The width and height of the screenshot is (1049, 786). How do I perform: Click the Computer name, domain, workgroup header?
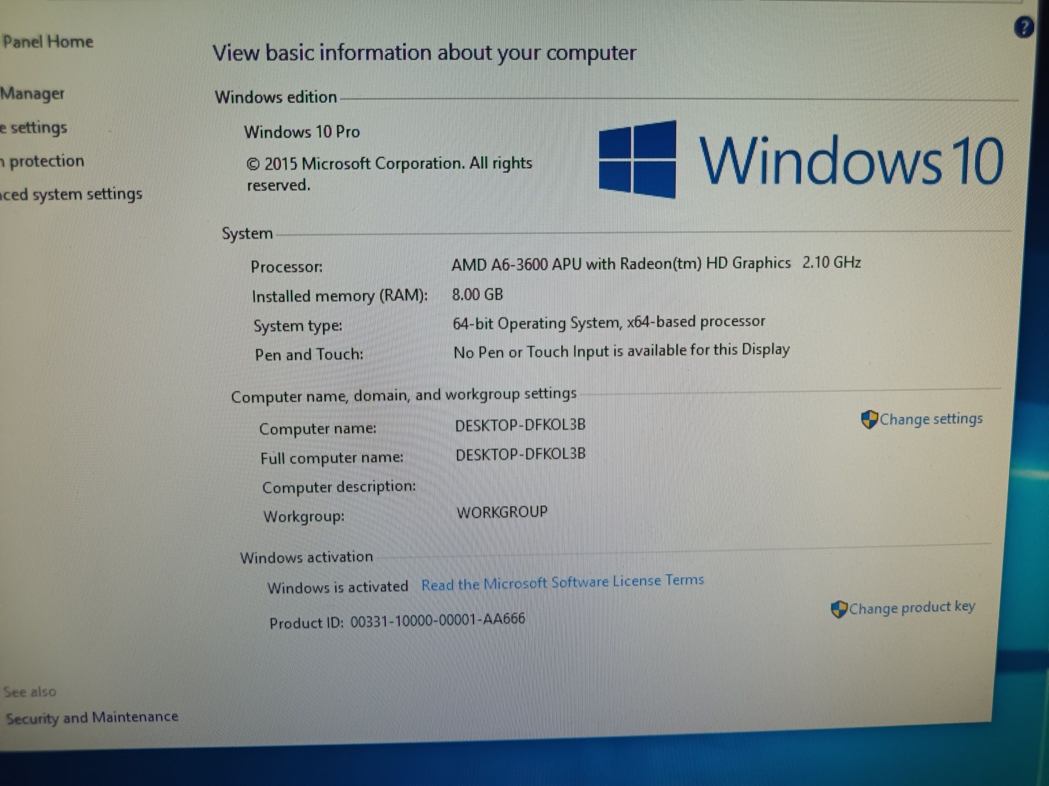coord(404,396)
